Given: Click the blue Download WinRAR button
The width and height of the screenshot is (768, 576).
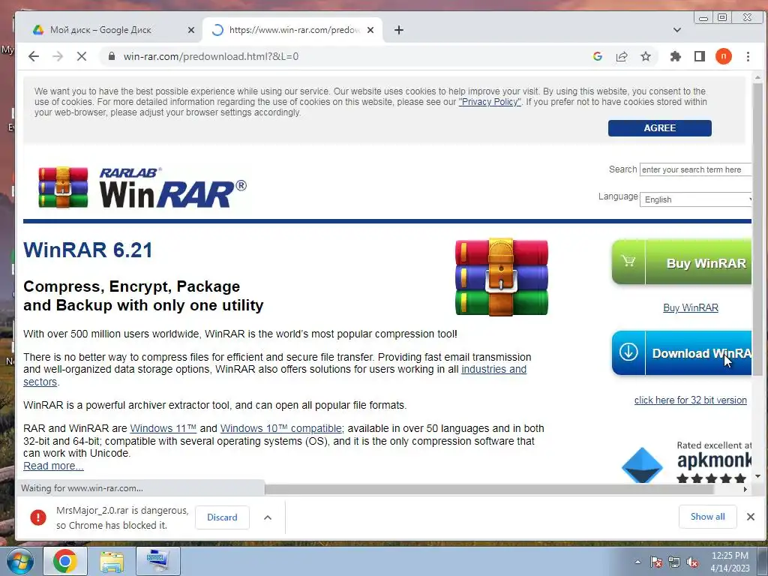Looking at the screenshot, I should (x=681, y=353).
